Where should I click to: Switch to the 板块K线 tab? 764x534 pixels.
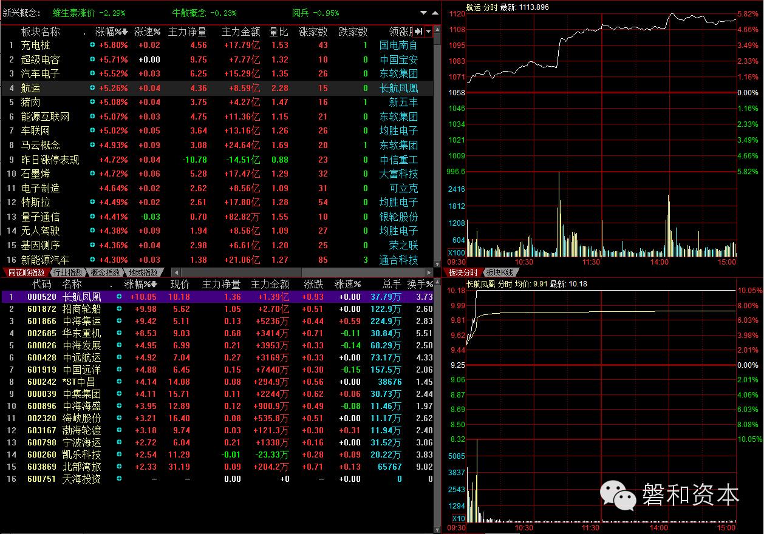coord(499,273)
